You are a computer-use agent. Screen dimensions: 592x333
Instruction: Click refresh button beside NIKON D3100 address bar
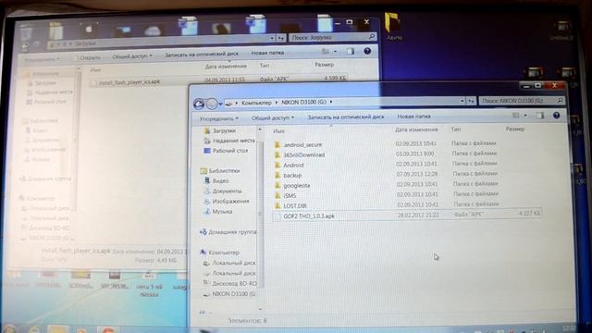pyautogui.click(x=471, y=101)
